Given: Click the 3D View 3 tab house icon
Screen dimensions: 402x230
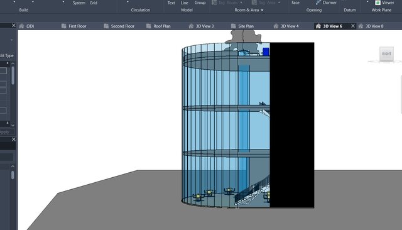Looking at the screenshot, I should click(191, 26).
